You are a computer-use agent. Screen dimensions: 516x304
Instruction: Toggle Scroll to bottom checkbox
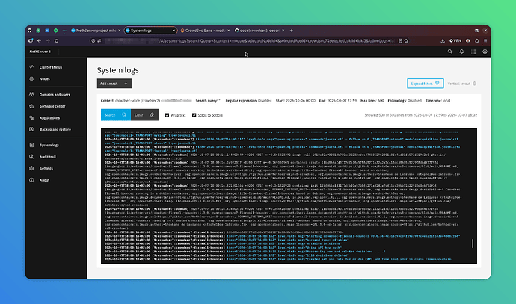[x=194, y=115]
